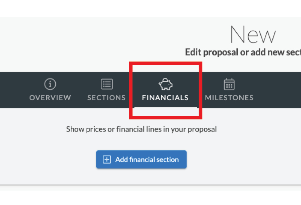Click the Overview info circle icon
Screen dimensions: 301x205
(50, 84)
